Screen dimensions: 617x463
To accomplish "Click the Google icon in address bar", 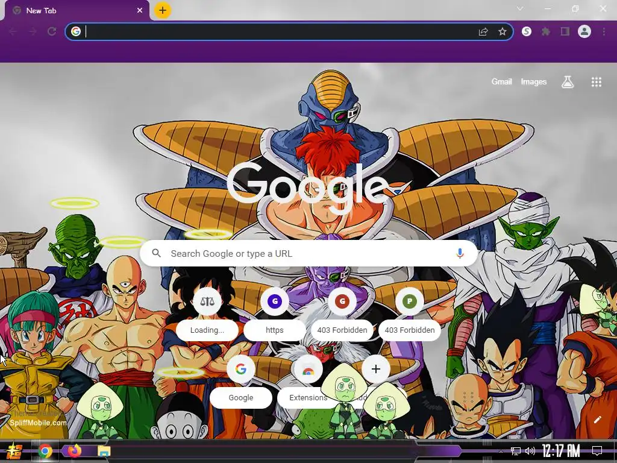I will [x=76, y=31].
